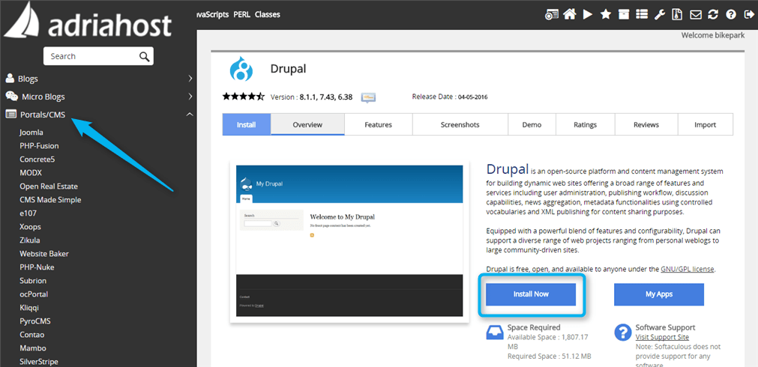Select Website Baker in the list

[x=44, y=254]
